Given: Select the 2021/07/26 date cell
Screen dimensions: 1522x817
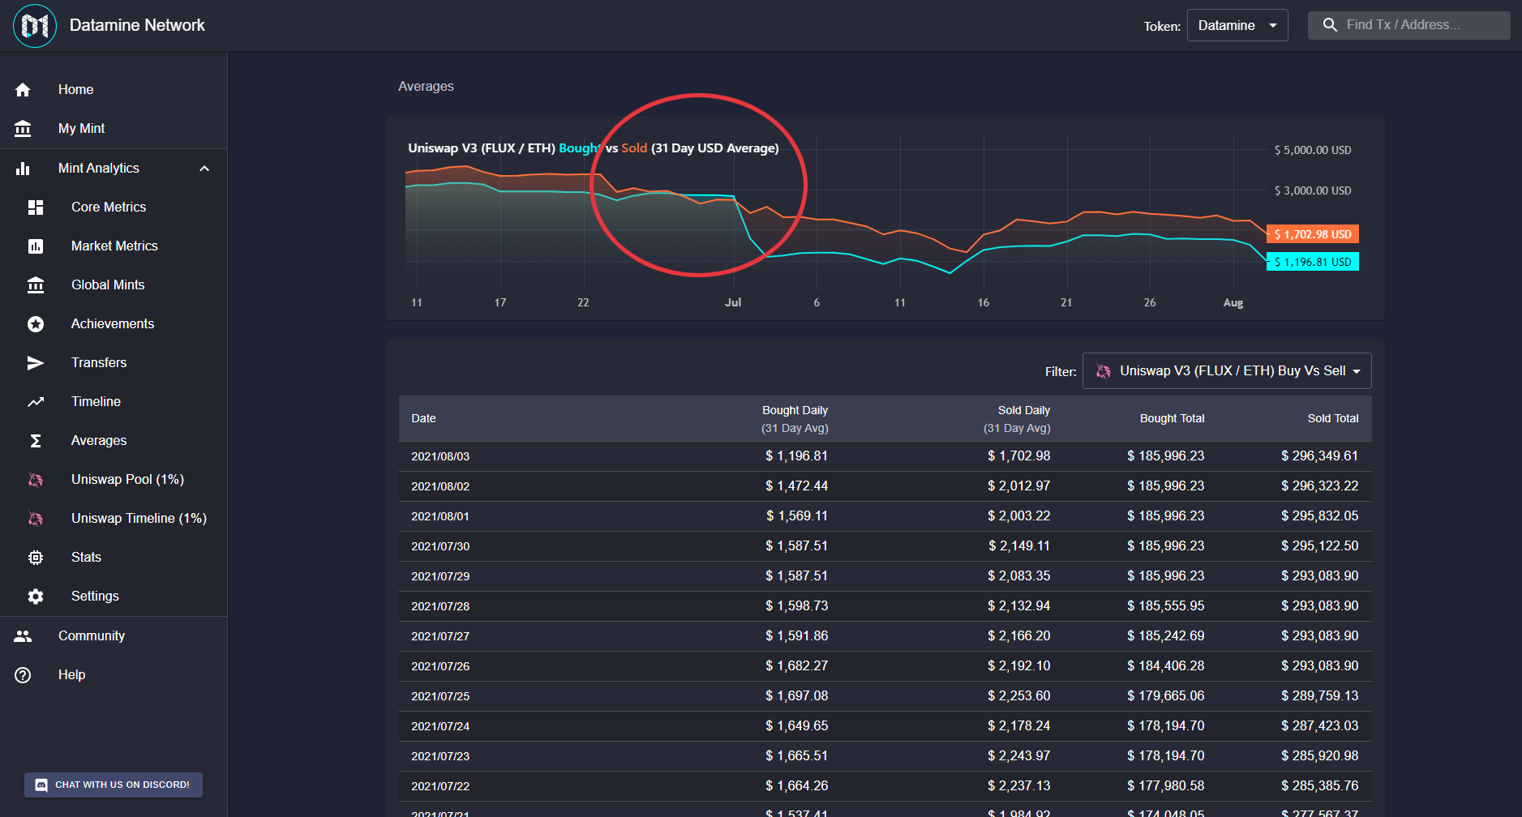Looking at the screenshot, I should (x=440, y=667).
